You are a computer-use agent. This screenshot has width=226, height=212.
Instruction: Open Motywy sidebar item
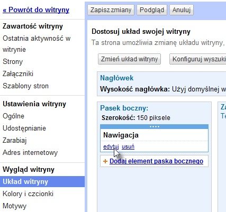(x=14, y=206)
